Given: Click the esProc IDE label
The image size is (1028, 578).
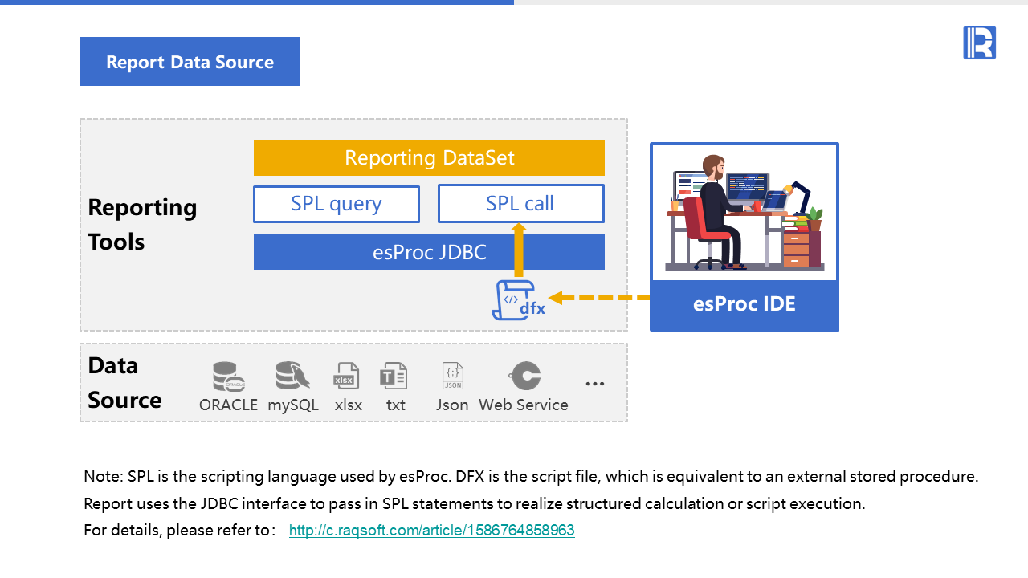Looking at the screenshot, I should click(744, 305).
